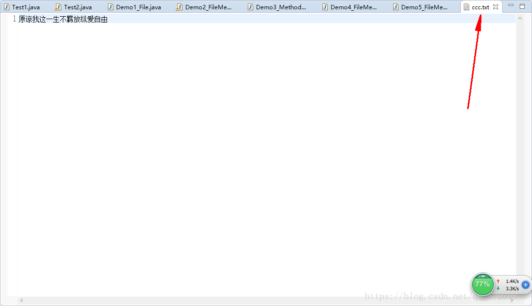Click the ccc.txt text file icon

pos(467,7)
